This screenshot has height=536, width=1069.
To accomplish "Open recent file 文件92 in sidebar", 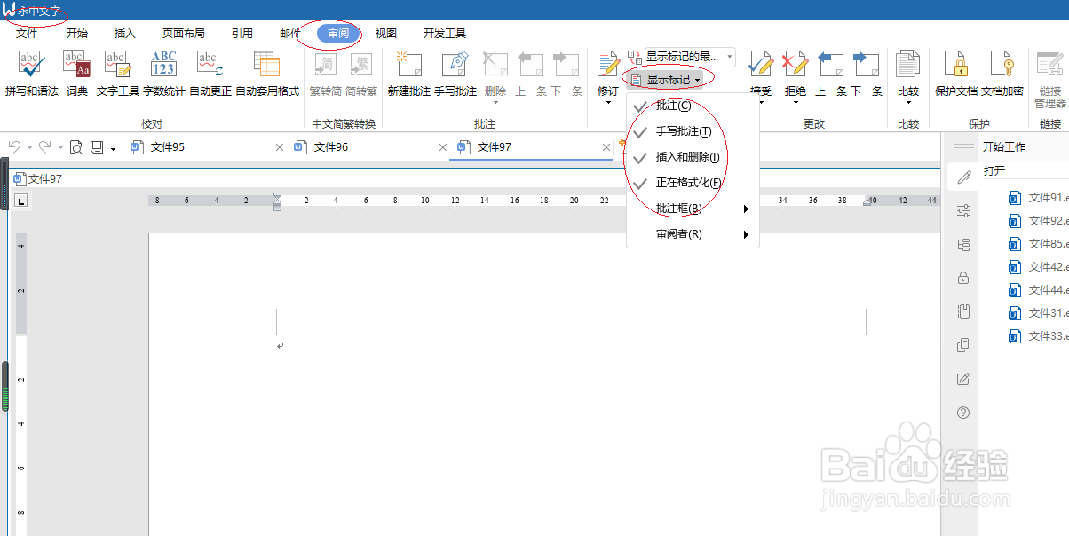I will [1039, 220].
